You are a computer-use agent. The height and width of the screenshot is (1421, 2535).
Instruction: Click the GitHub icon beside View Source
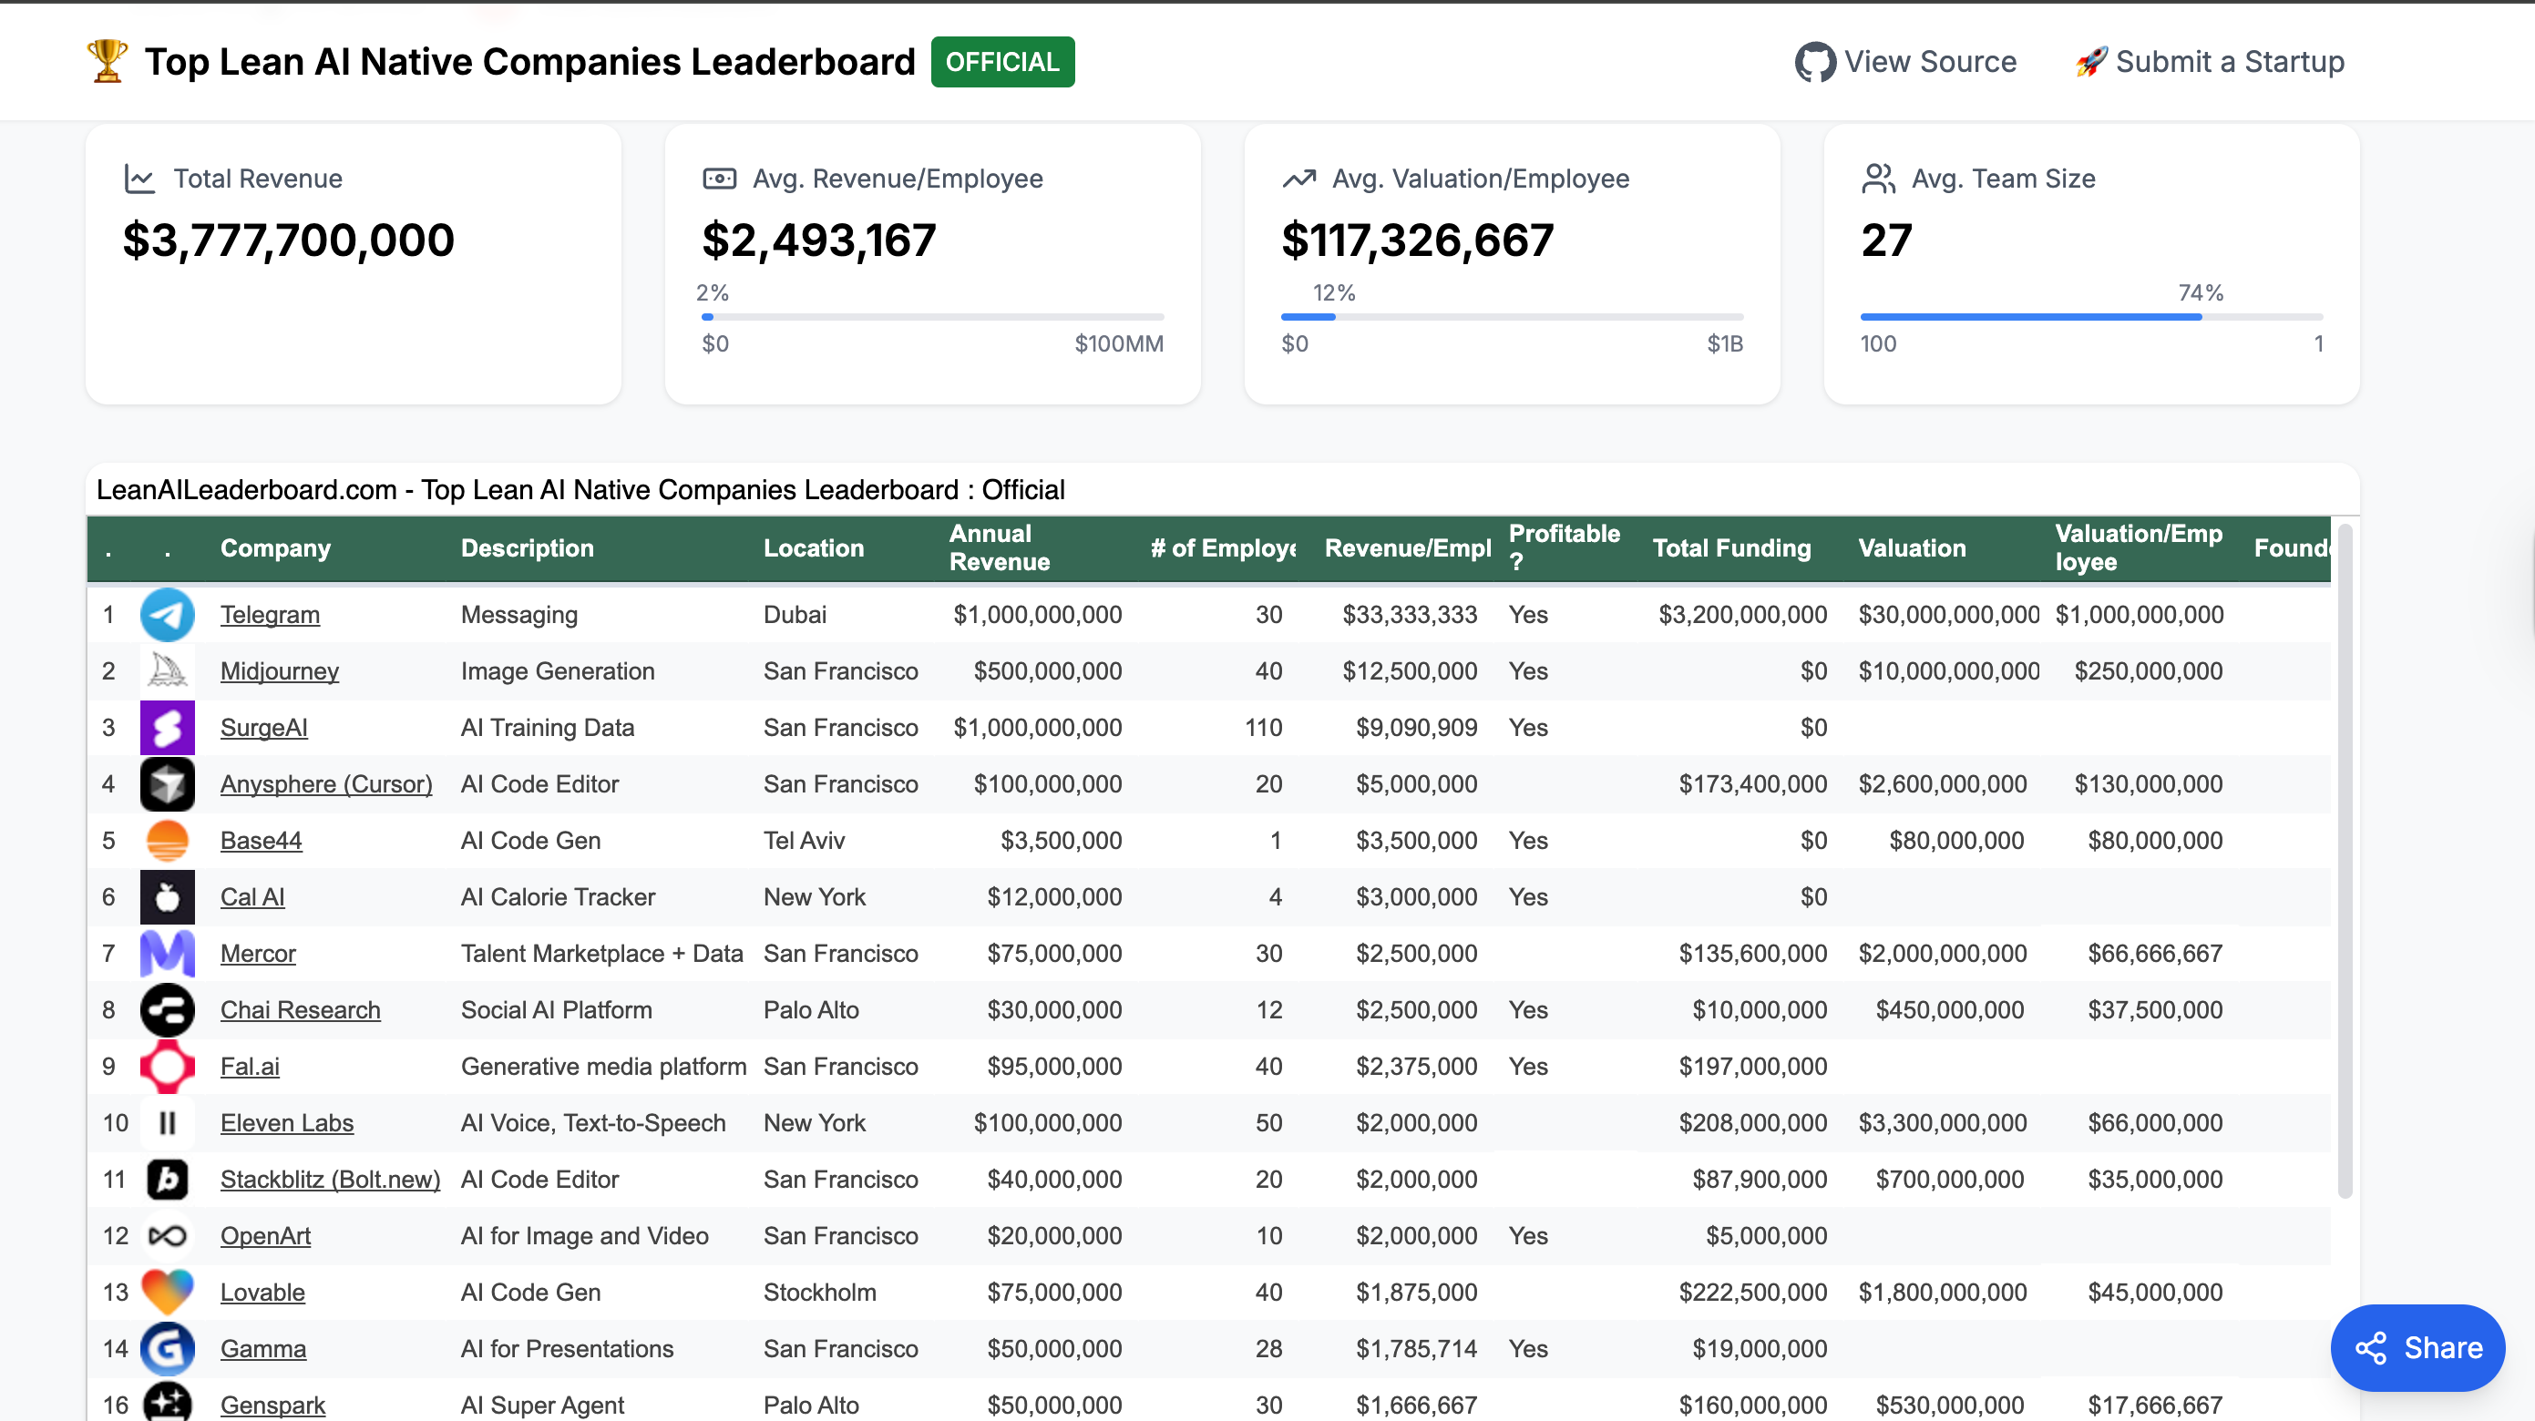(1814, 62)
